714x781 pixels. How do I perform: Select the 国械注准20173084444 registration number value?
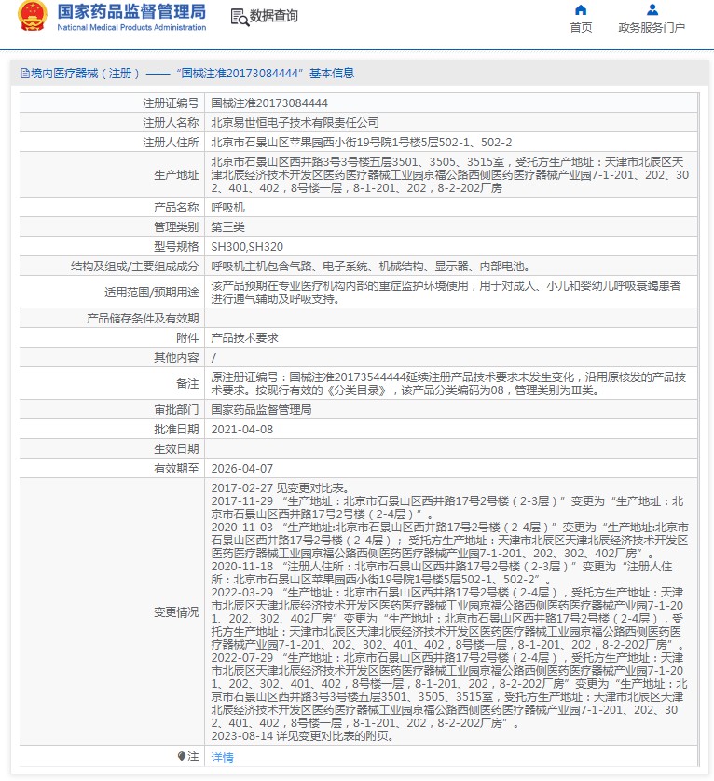[x=269, y=103]
